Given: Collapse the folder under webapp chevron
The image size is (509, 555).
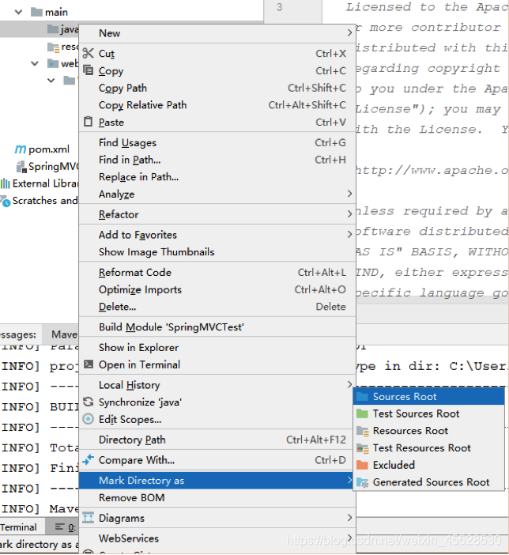Looking at the screenshot, I should click(51, 81).
